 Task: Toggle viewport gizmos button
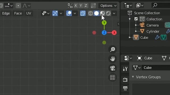click(55, 13)
